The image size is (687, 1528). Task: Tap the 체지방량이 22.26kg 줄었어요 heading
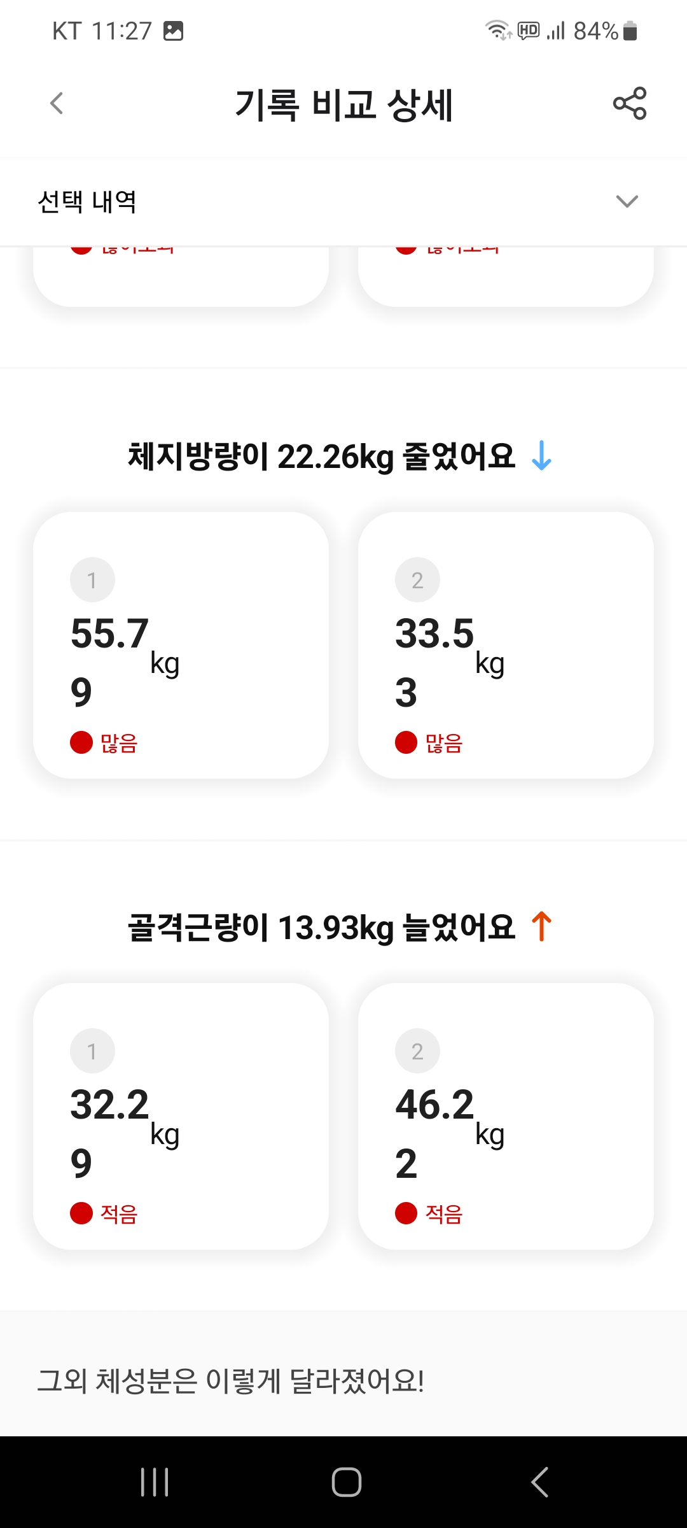click(321, 456)
